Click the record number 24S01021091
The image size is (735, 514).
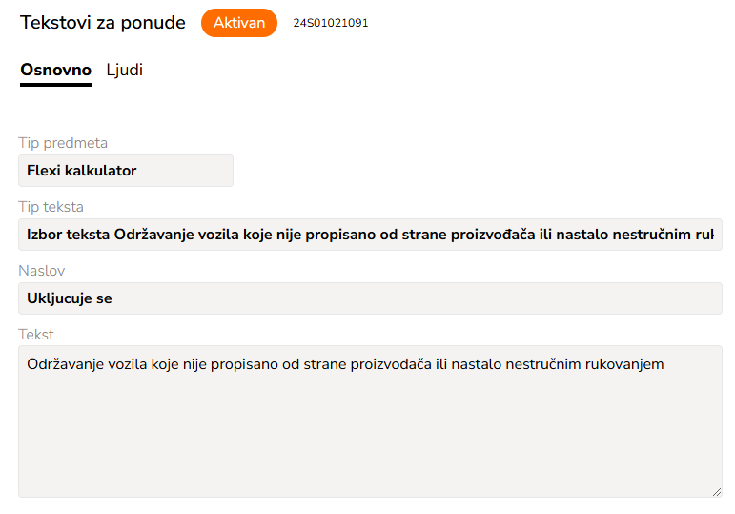pos(330,23)
